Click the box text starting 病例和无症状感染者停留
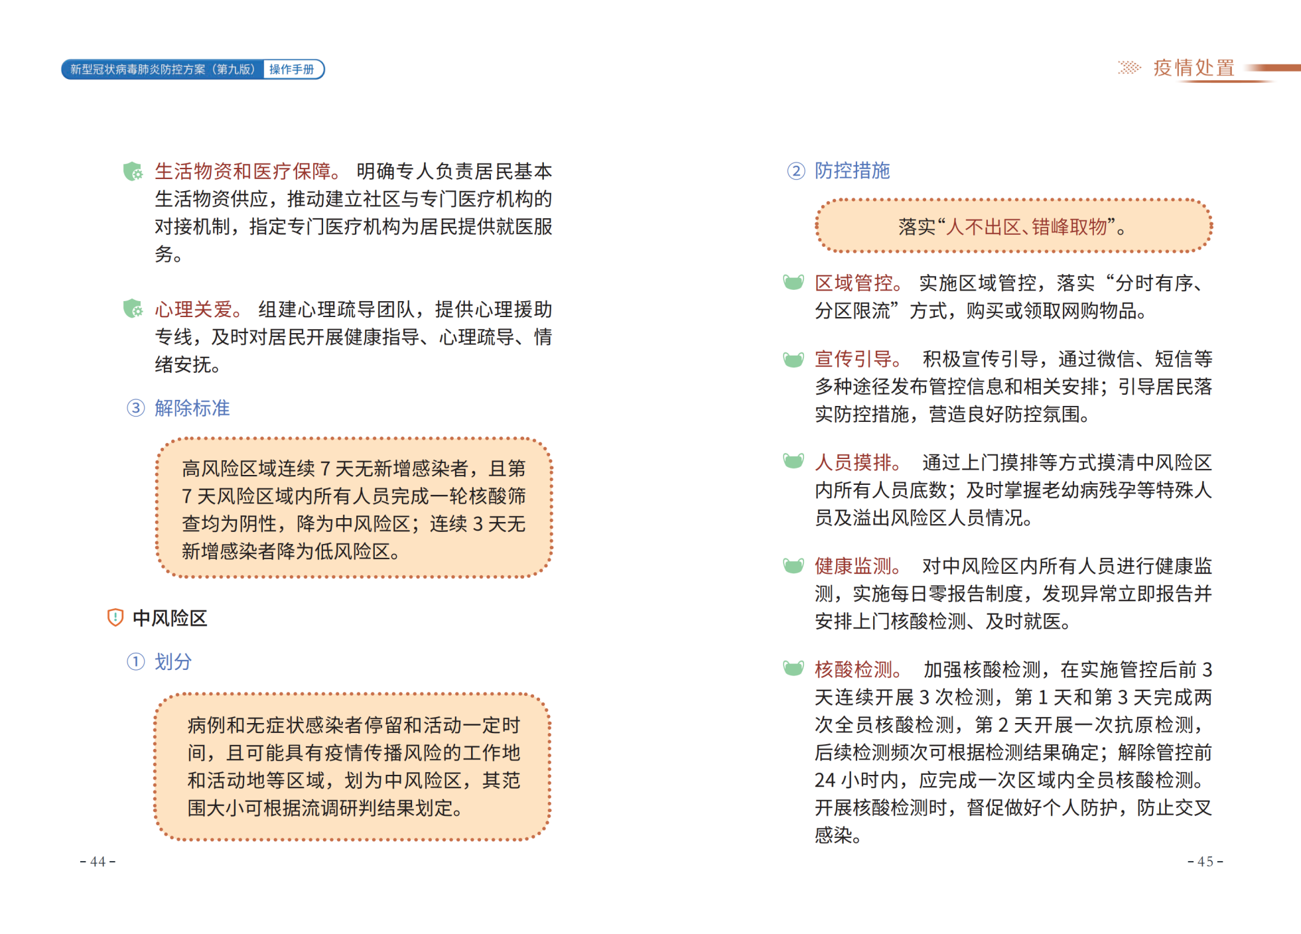Viewport: 1301px width, 934px height. coord(354,766)
